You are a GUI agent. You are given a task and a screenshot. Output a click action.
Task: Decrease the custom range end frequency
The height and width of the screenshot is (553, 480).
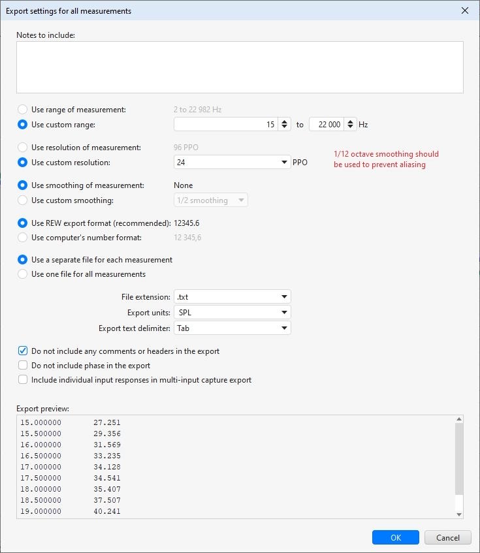[x=351, y=127]
